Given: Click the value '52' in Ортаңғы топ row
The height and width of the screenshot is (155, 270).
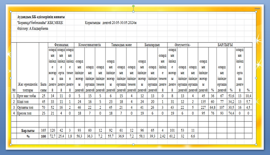Looking at the screenshot, I should tap(52, 107).
